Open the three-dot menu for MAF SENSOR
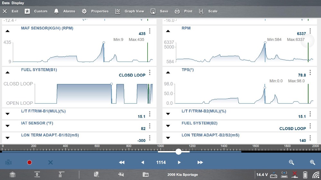 pos(150,31)
